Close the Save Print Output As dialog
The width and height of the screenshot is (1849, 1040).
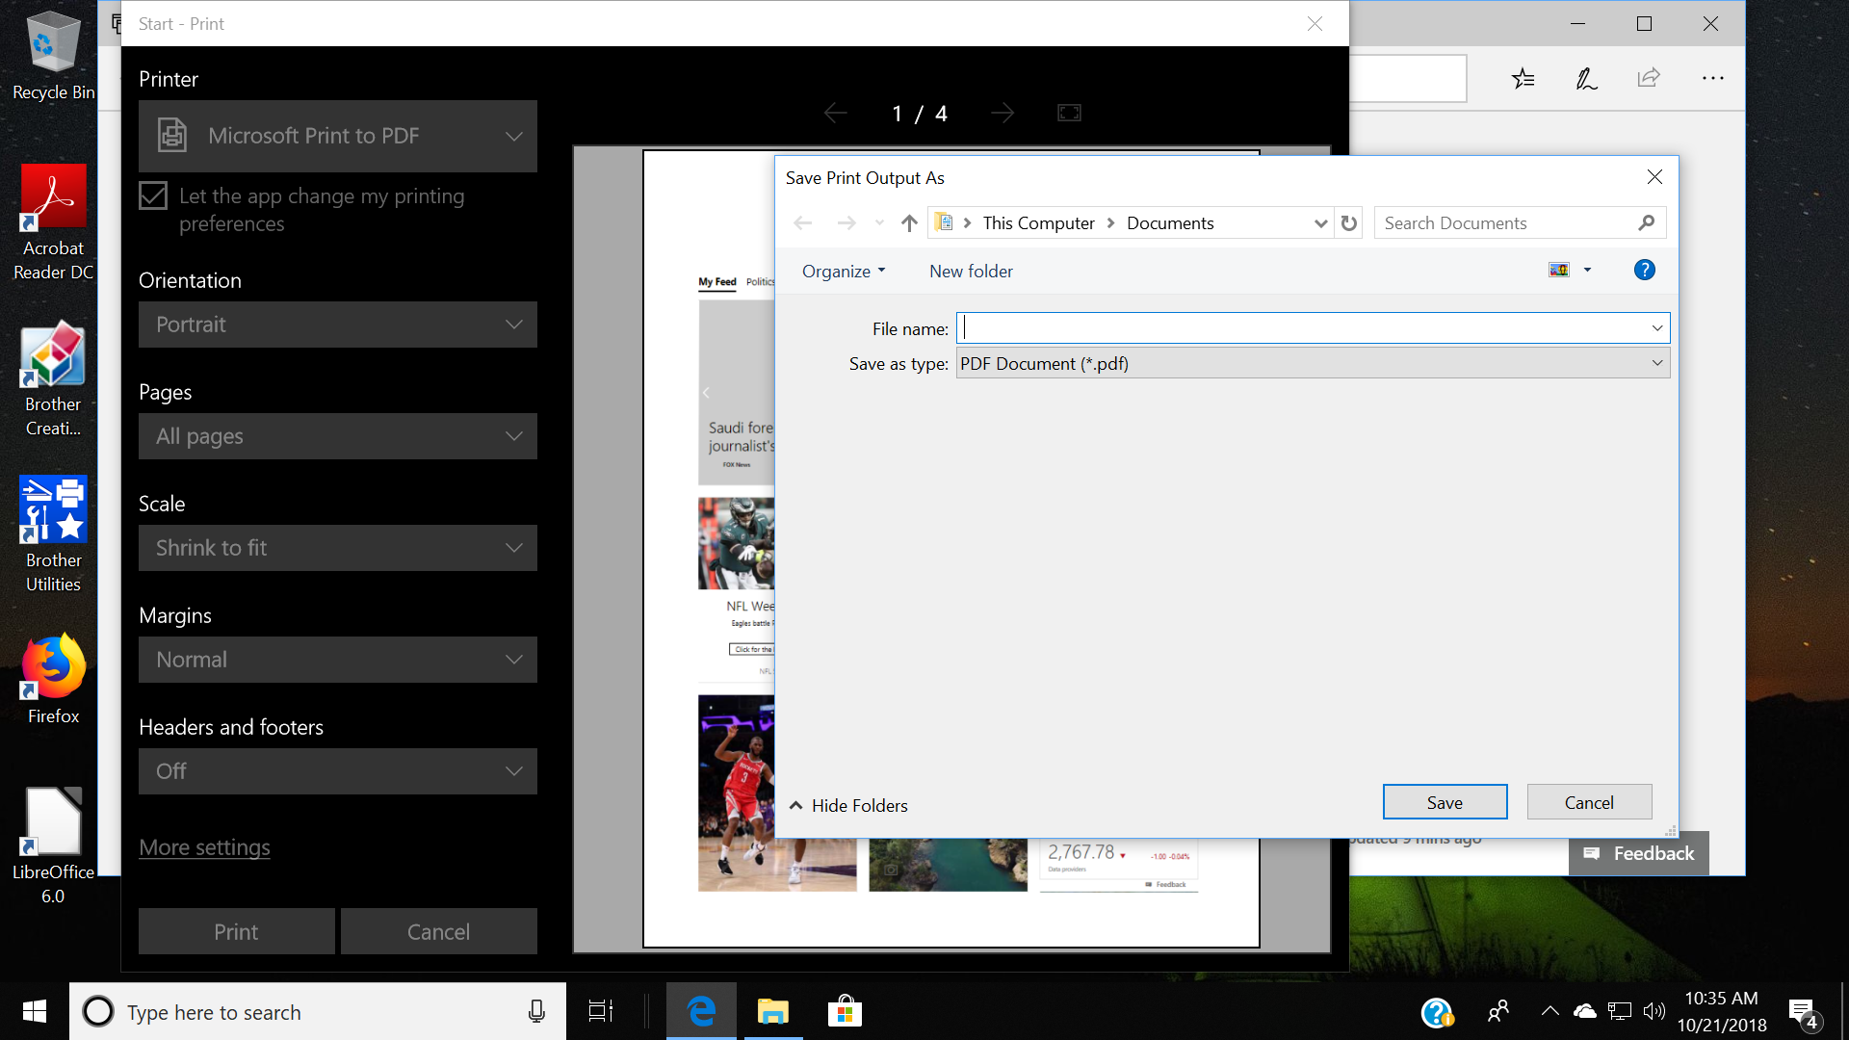[1654, 177]
